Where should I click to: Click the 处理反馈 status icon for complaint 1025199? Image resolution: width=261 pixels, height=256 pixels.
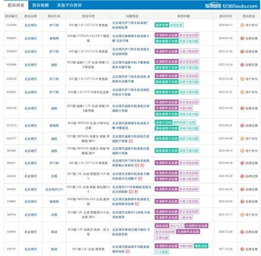[x=242, y=108]
